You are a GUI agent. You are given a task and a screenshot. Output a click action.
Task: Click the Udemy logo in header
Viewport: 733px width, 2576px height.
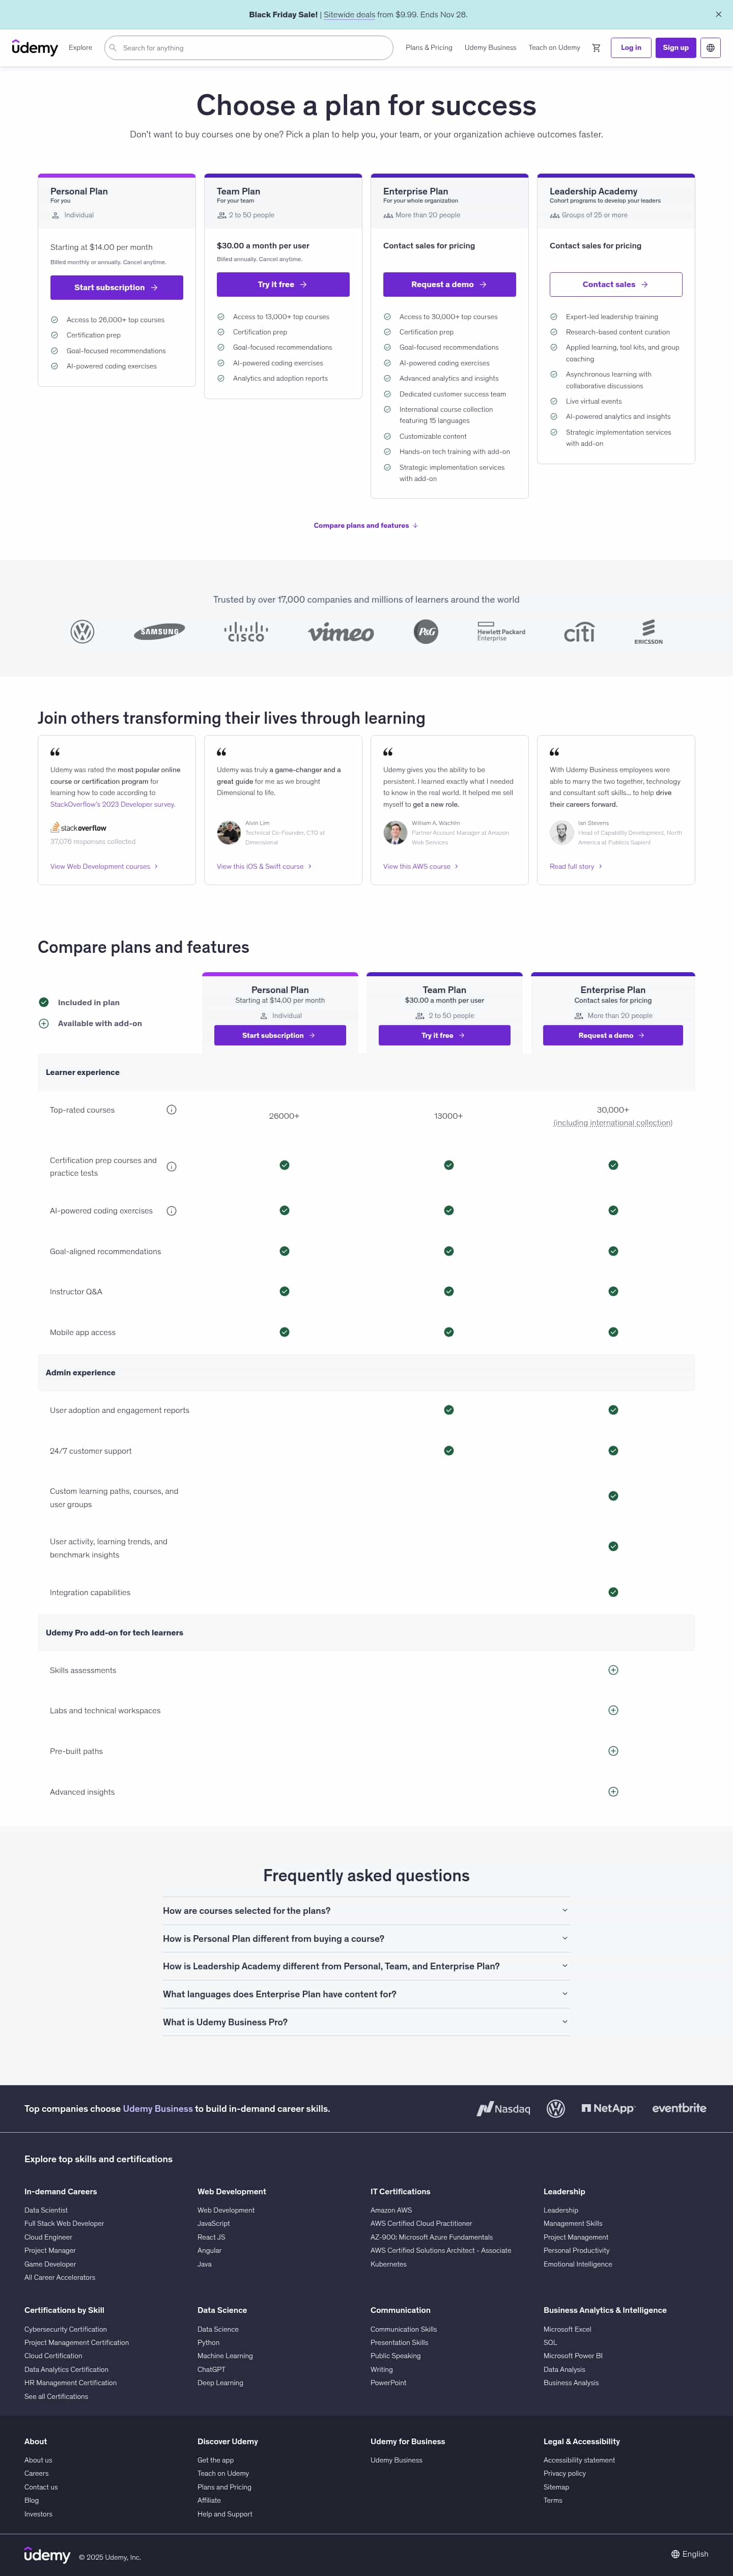[x=35, y=48]
